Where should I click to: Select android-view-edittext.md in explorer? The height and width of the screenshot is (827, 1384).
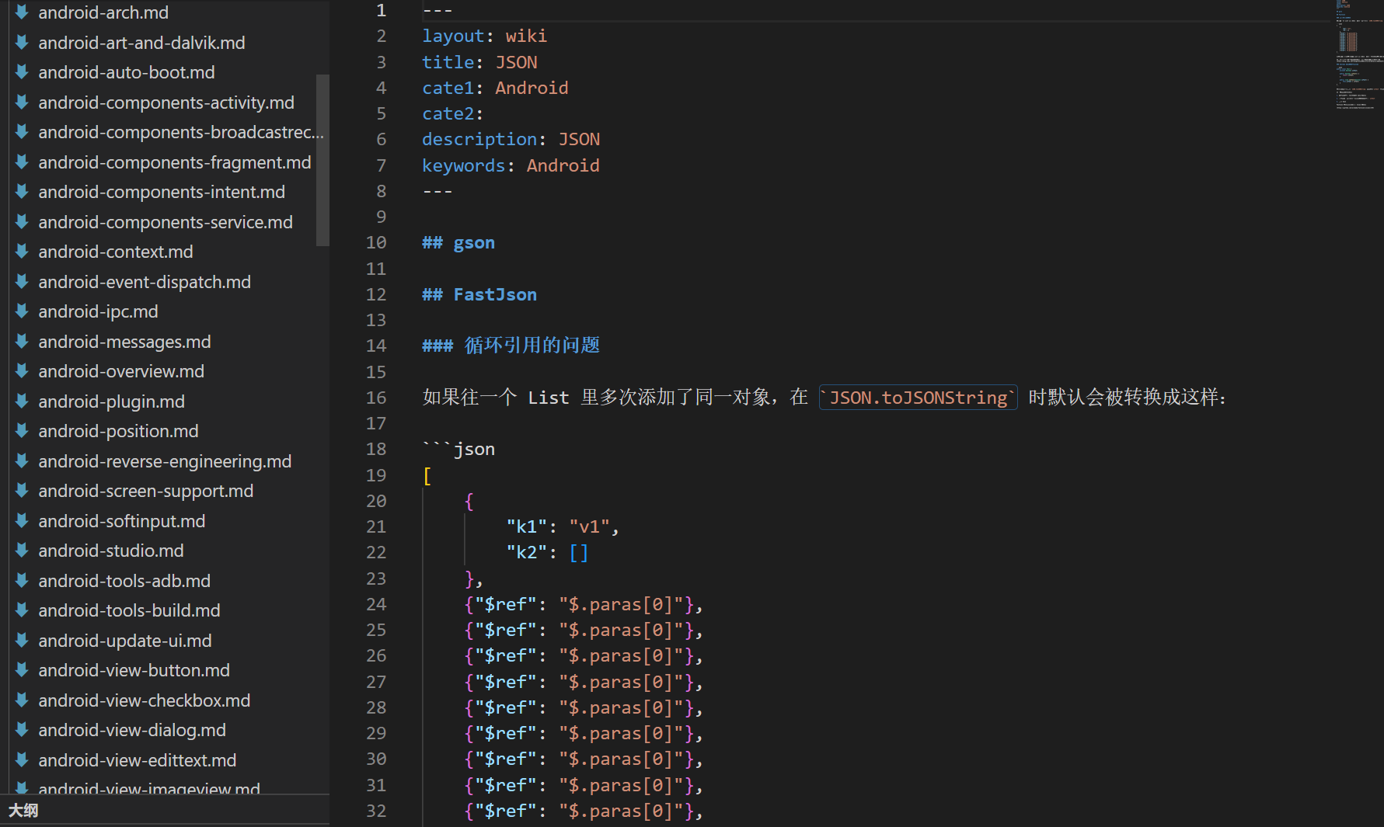click(x=138, y=760)
